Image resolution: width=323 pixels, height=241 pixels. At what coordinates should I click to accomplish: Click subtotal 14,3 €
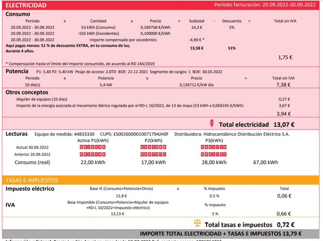click(196, 27)
